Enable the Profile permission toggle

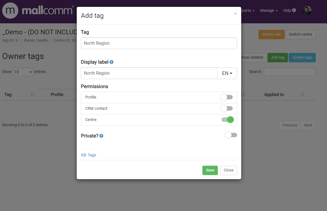coord(227,97)
